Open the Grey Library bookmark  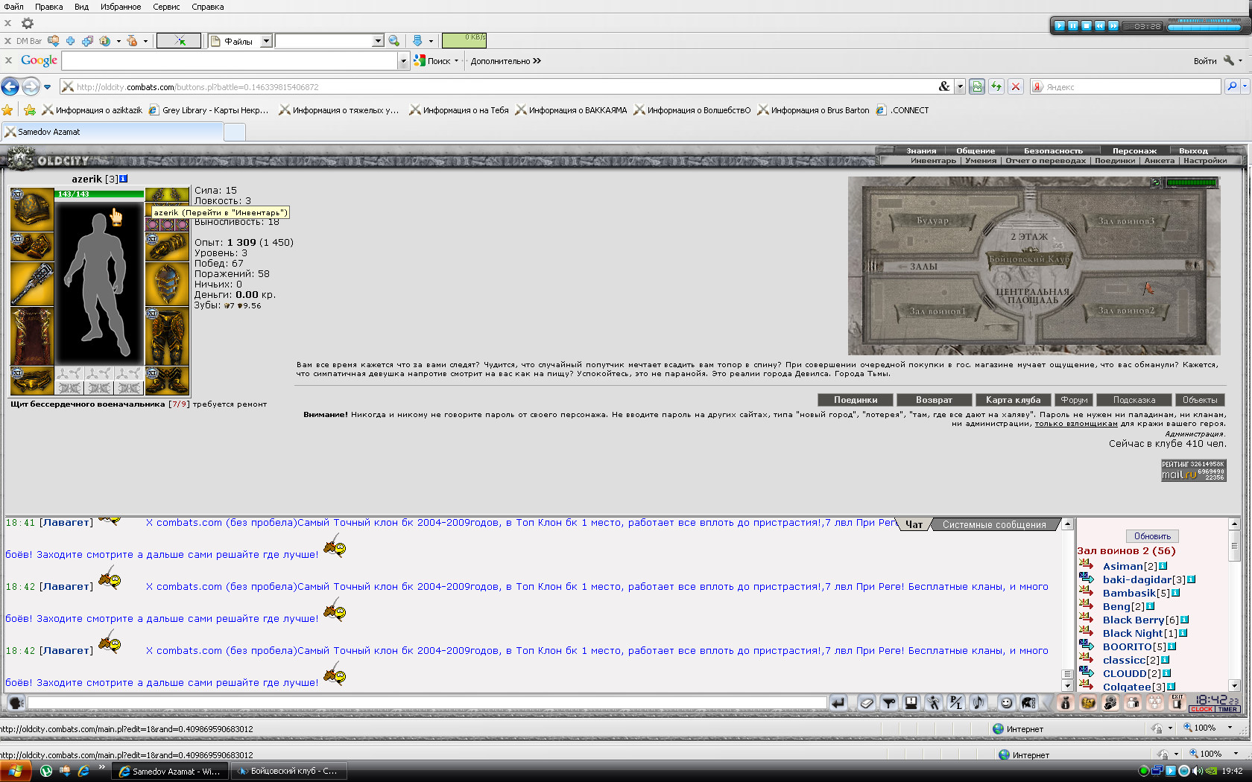click(209, 110)
